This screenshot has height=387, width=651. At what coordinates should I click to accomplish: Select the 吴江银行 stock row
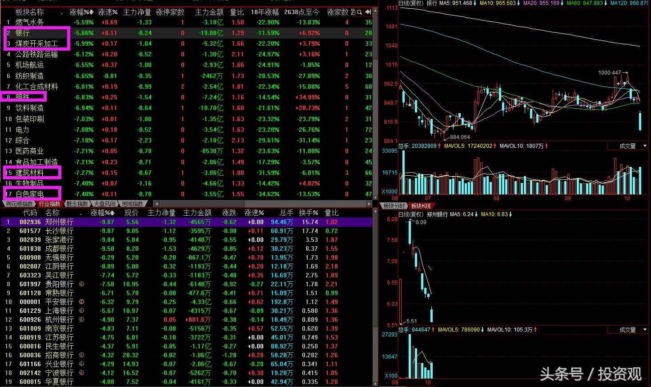point(186,275)
